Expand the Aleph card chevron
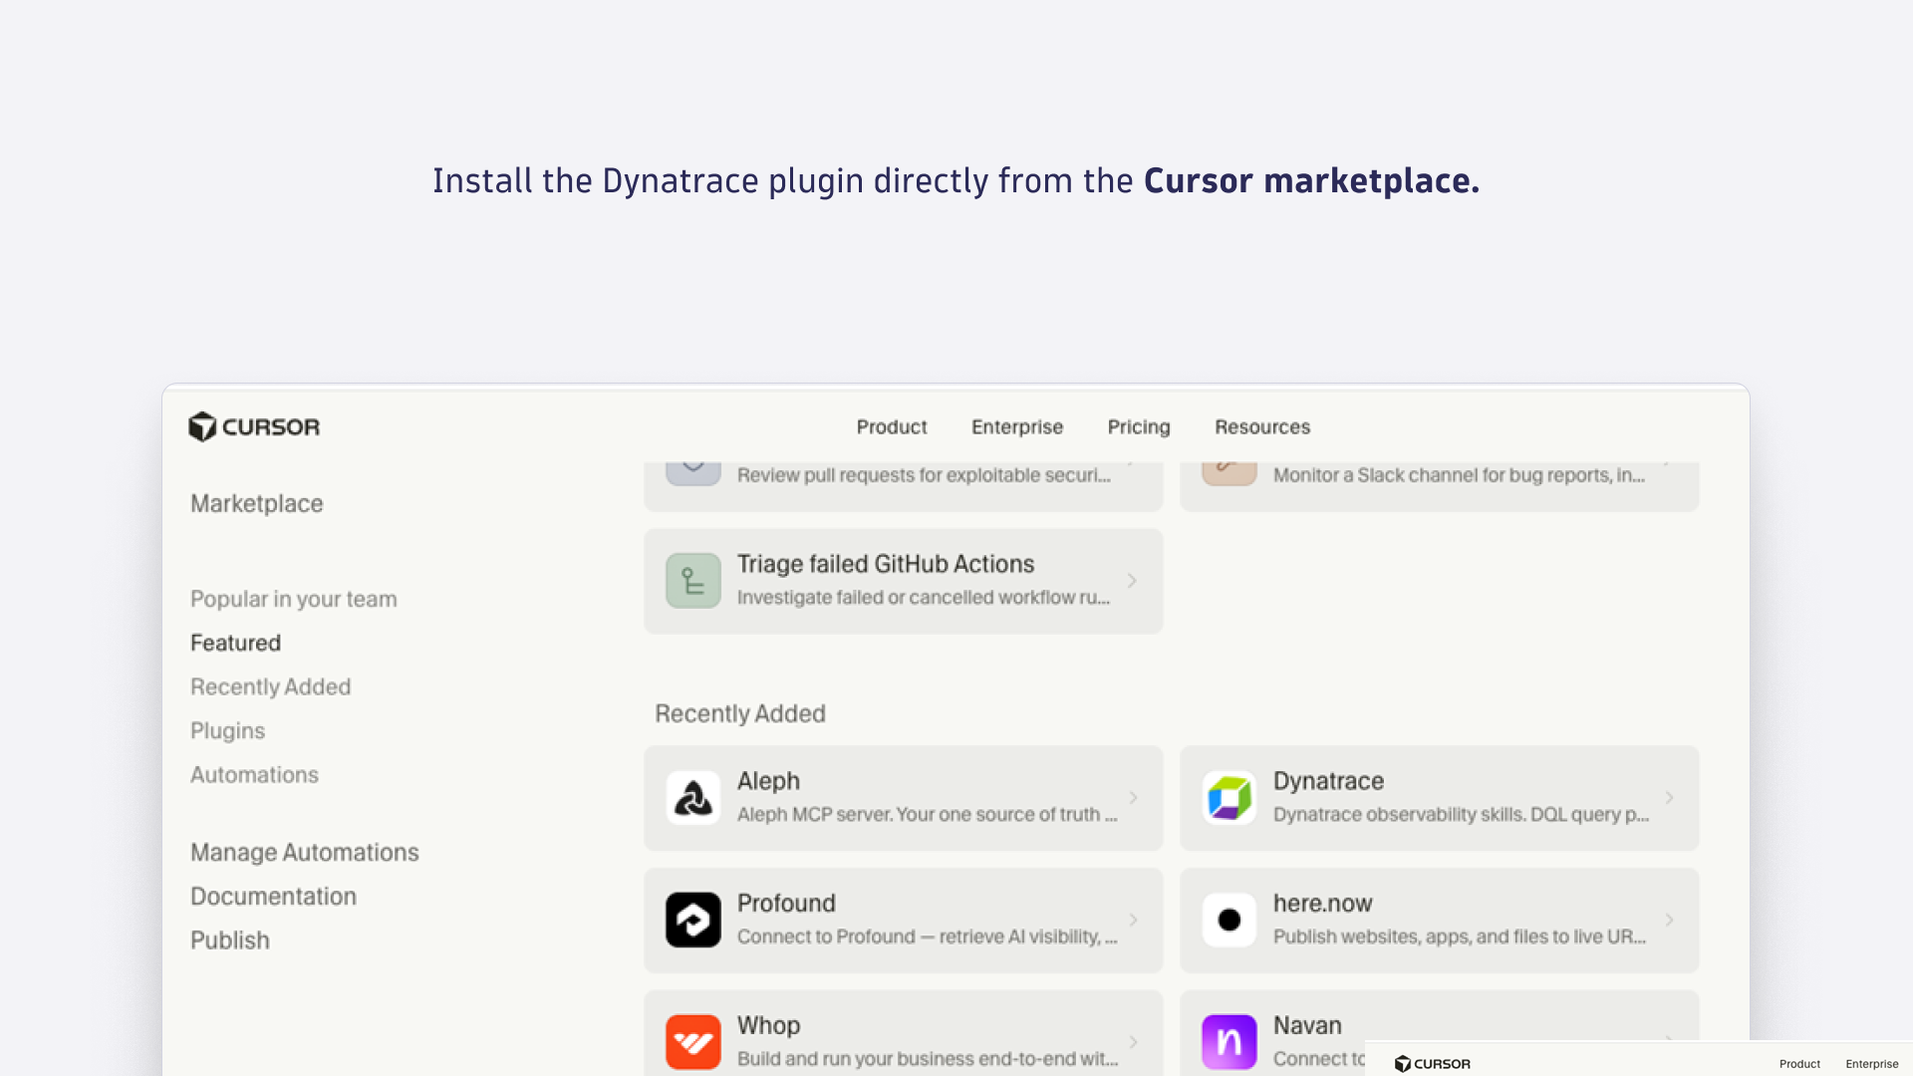 pos(1133,798)
